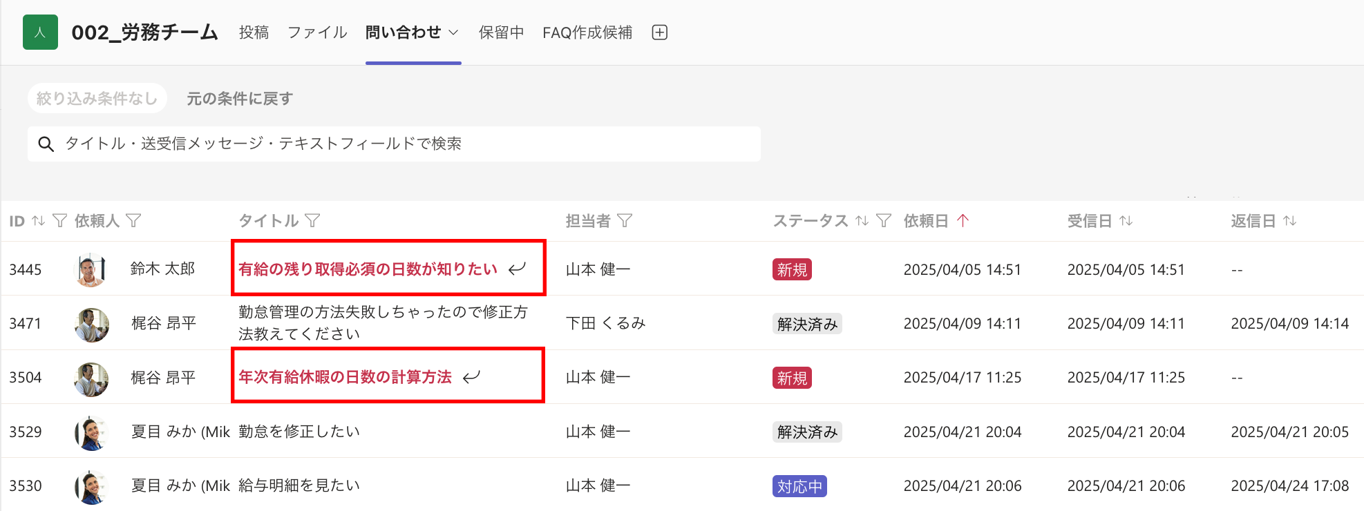Open the タイトル column filter funnel
1364x511 pixels.
click(312, 220)
